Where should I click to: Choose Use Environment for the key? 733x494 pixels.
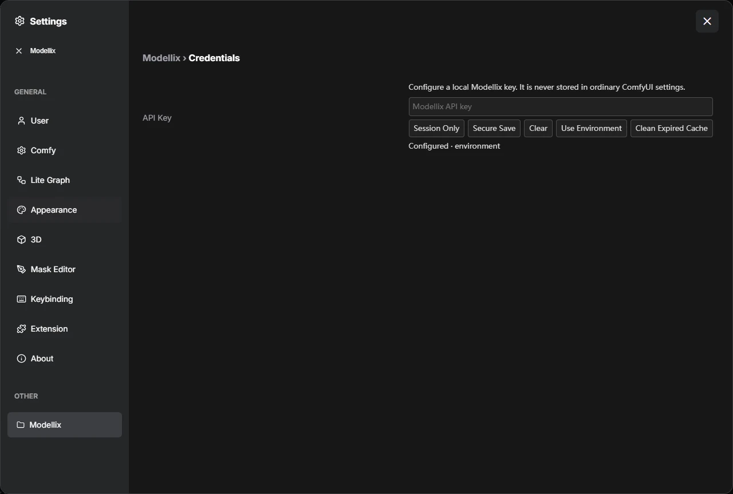coord(592,128)
